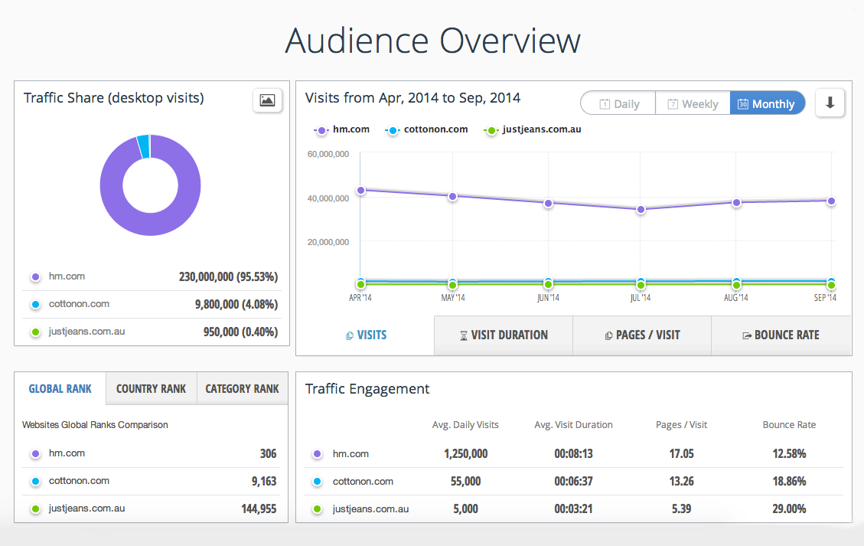Click hm.com data point for JUL '14
864x546 pixels.
click(641, 210)
